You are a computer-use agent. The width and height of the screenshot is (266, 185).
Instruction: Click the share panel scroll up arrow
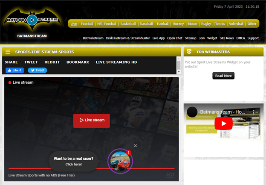pos(179,59)
